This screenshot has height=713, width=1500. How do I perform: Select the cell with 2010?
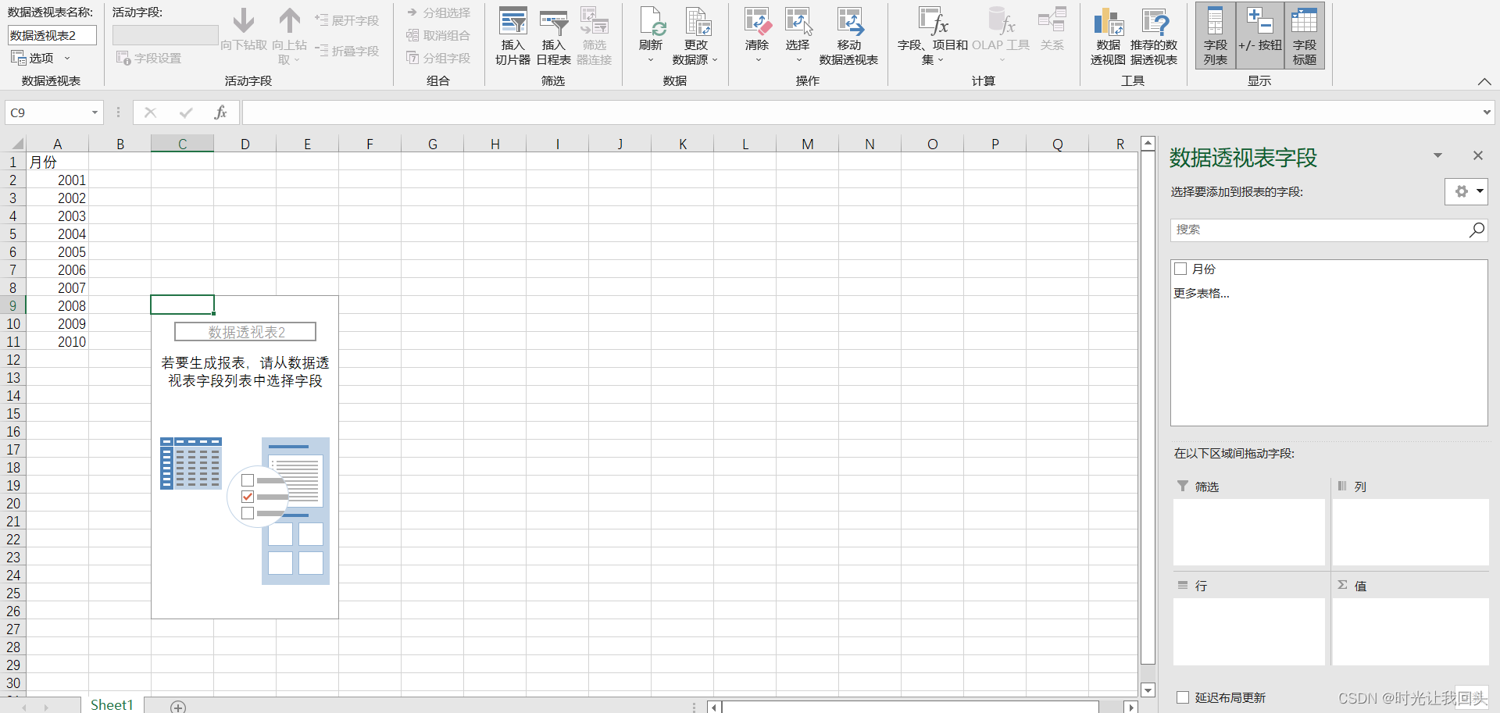[57, 341]
